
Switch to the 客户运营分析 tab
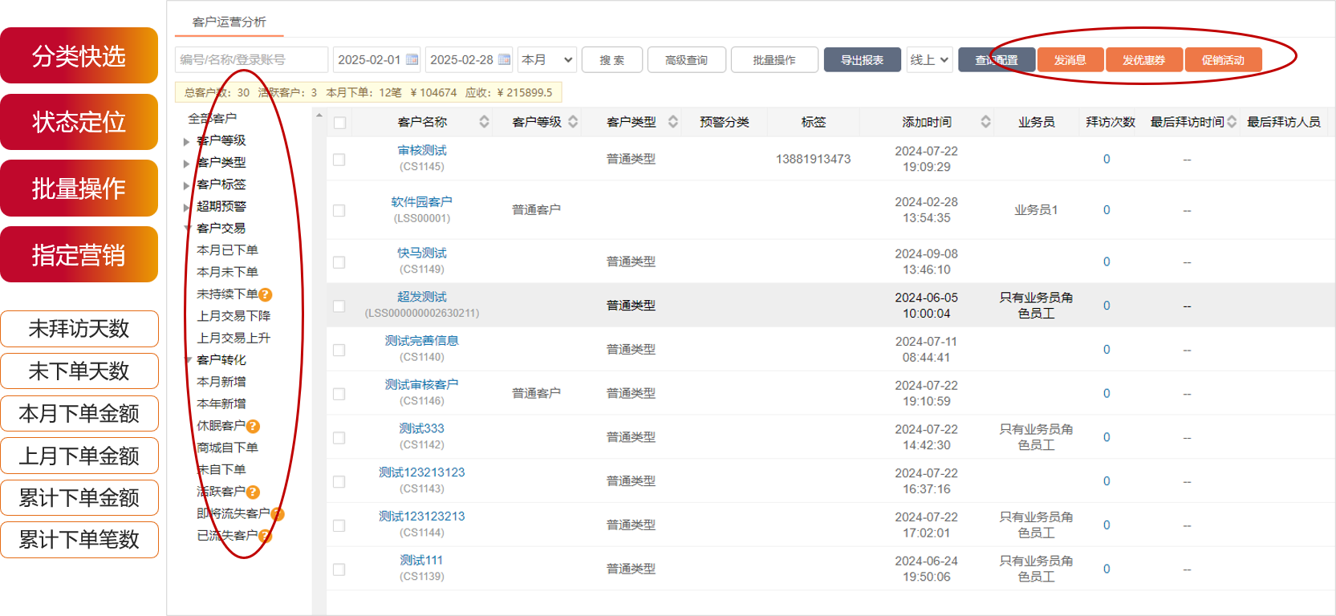229,22
